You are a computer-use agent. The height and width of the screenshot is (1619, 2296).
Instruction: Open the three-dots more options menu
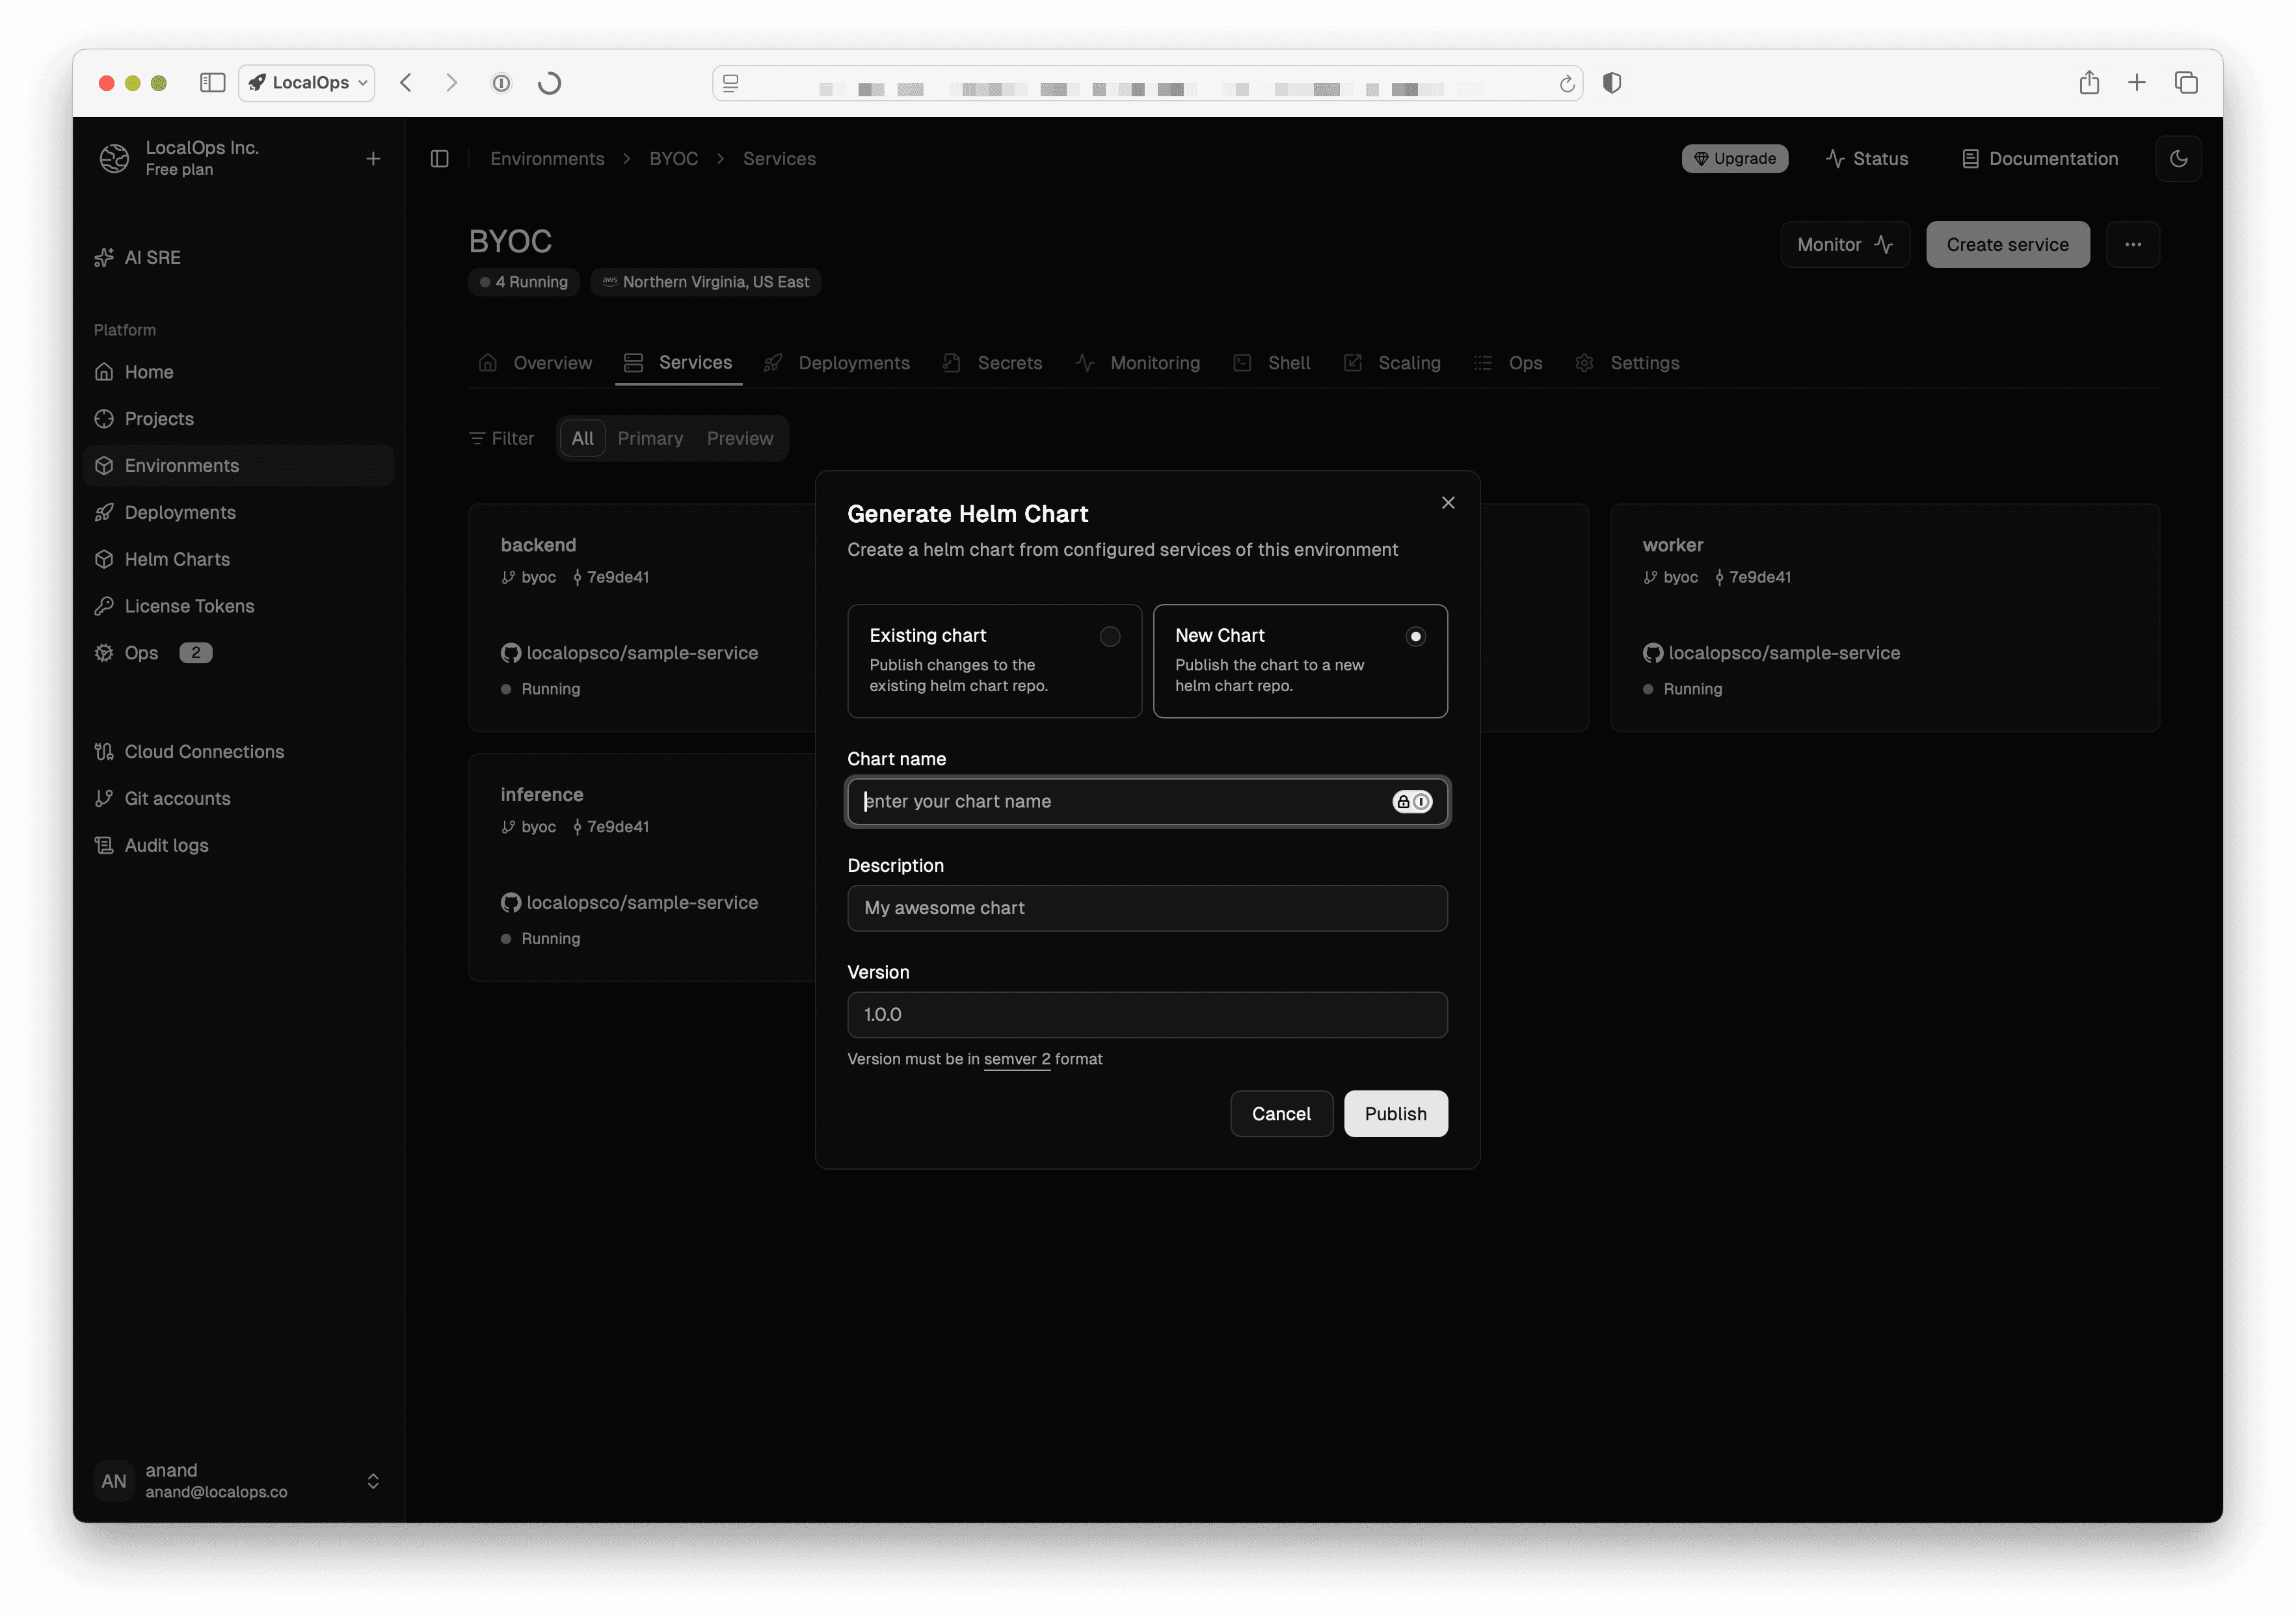(x=2132, y=245)
